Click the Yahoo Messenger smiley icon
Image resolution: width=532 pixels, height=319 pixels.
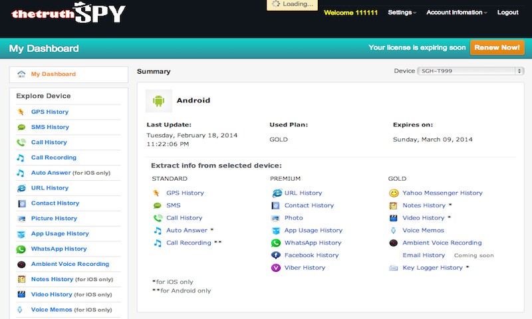pyautogui.click(x=394, y=193)
